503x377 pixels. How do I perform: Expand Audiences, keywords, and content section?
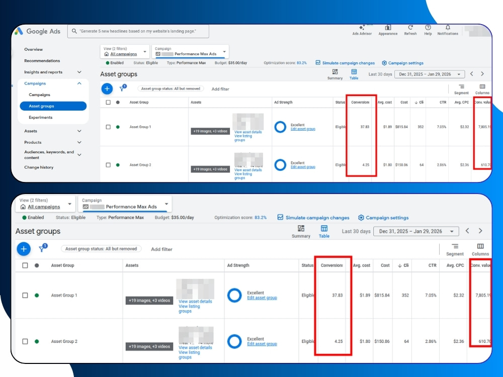click(x=79, y=155)
